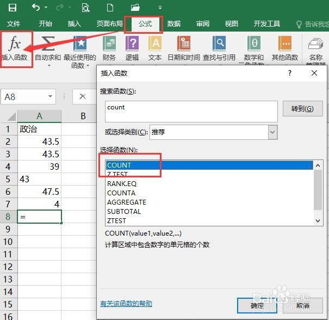Image resolution: width=329 pixels, height=320 pixels.
Task: Click the 取消 button
Action: 303,305
